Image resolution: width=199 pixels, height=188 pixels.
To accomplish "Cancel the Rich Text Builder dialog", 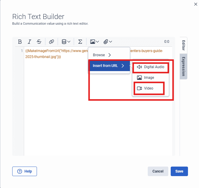I will click(158, 171).
